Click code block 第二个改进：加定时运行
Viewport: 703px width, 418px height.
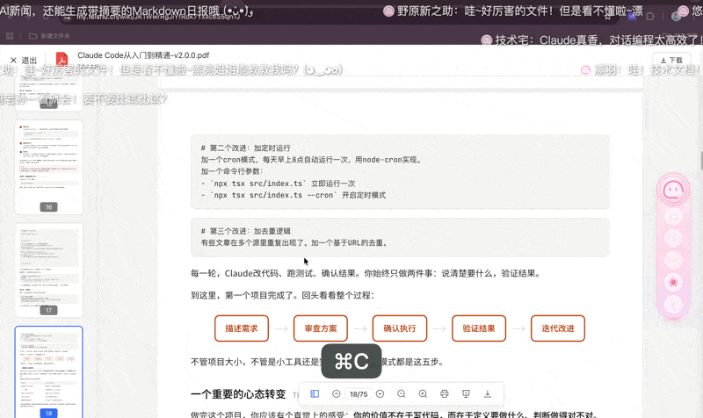pos(400,171)
